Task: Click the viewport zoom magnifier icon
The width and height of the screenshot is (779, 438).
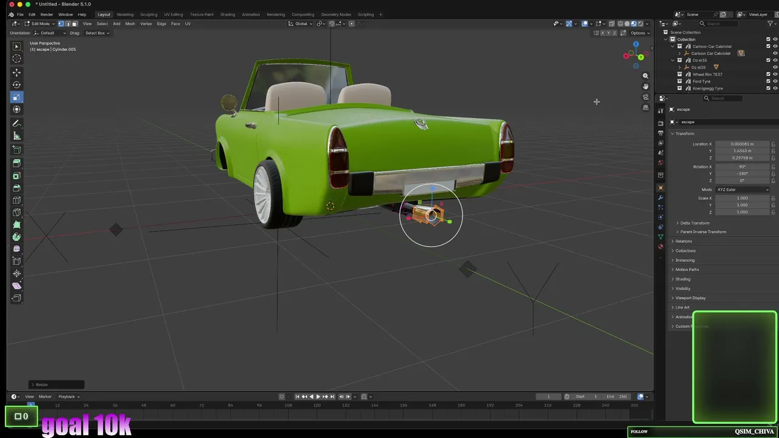Action: coord(646,76)
